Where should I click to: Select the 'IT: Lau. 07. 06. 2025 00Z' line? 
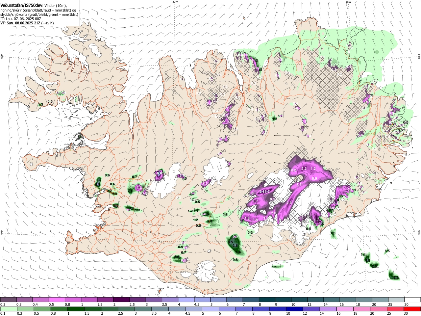point(21,19)
